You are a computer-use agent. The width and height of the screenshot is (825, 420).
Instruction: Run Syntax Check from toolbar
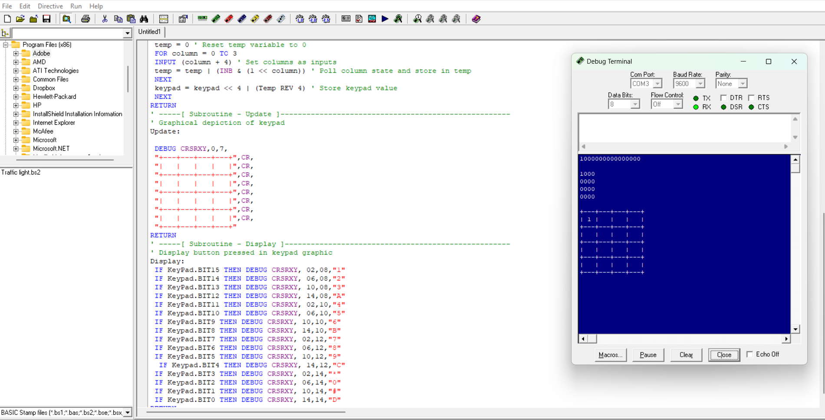359,19
